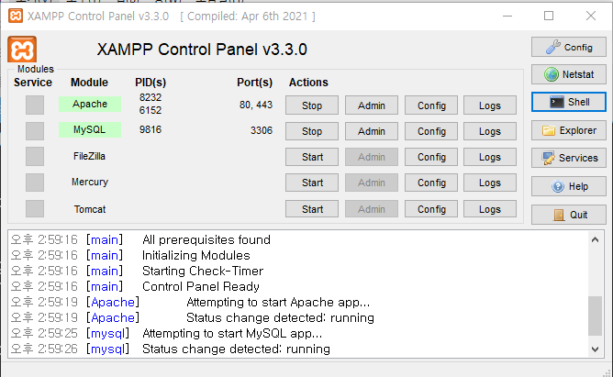This screenshot has width=613, height=377.
Task: Start the Mercury module
Action: (312, 183)
